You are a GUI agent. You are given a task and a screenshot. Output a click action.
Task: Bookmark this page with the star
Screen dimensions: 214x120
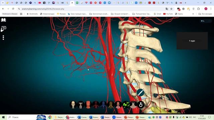point(172,9)
